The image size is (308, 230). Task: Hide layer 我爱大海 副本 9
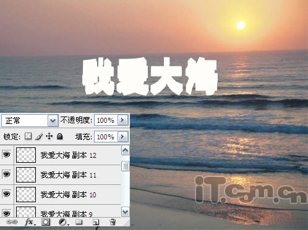pyautogui.click(x=7, y=213)
